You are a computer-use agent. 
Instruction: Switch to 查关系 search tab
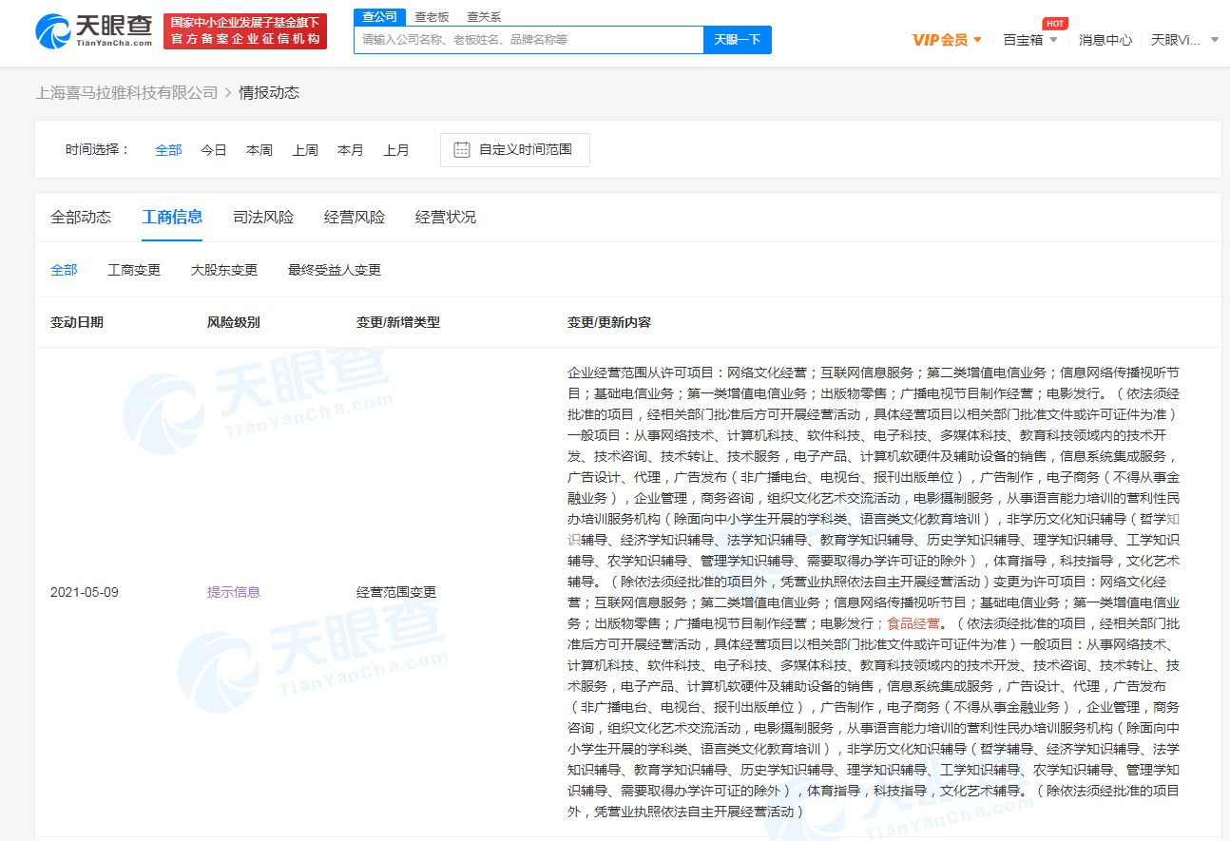pos(484,17)
